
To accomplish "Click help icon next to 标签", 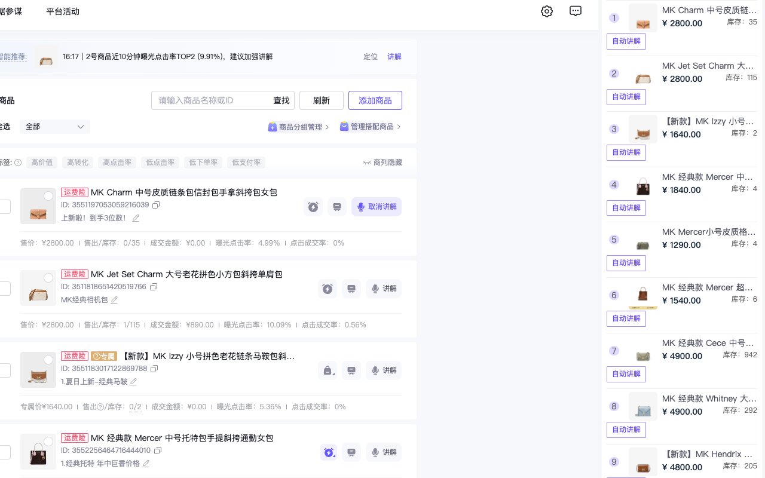I will [x=18, y=163].
